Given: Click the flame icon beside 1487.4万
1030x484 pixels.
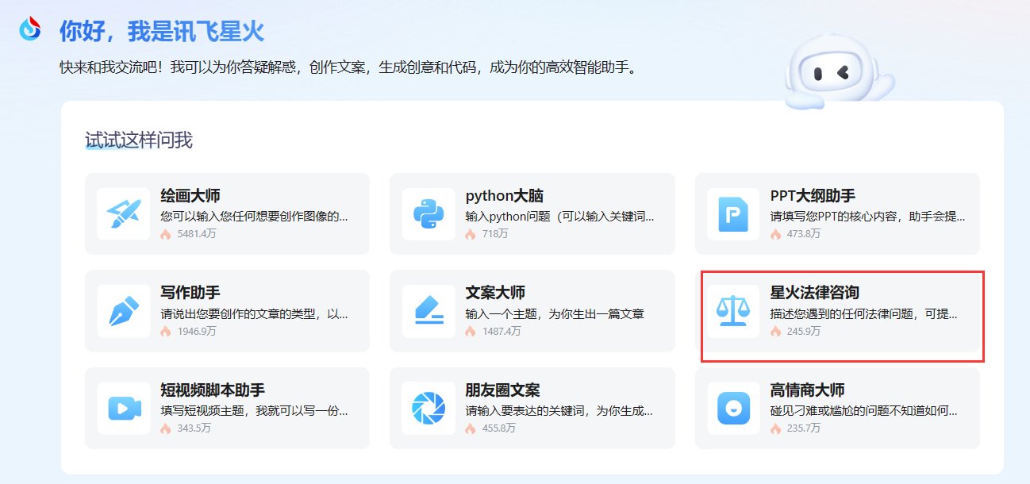Looking at the screenshot, I should (x=471, y=331).
